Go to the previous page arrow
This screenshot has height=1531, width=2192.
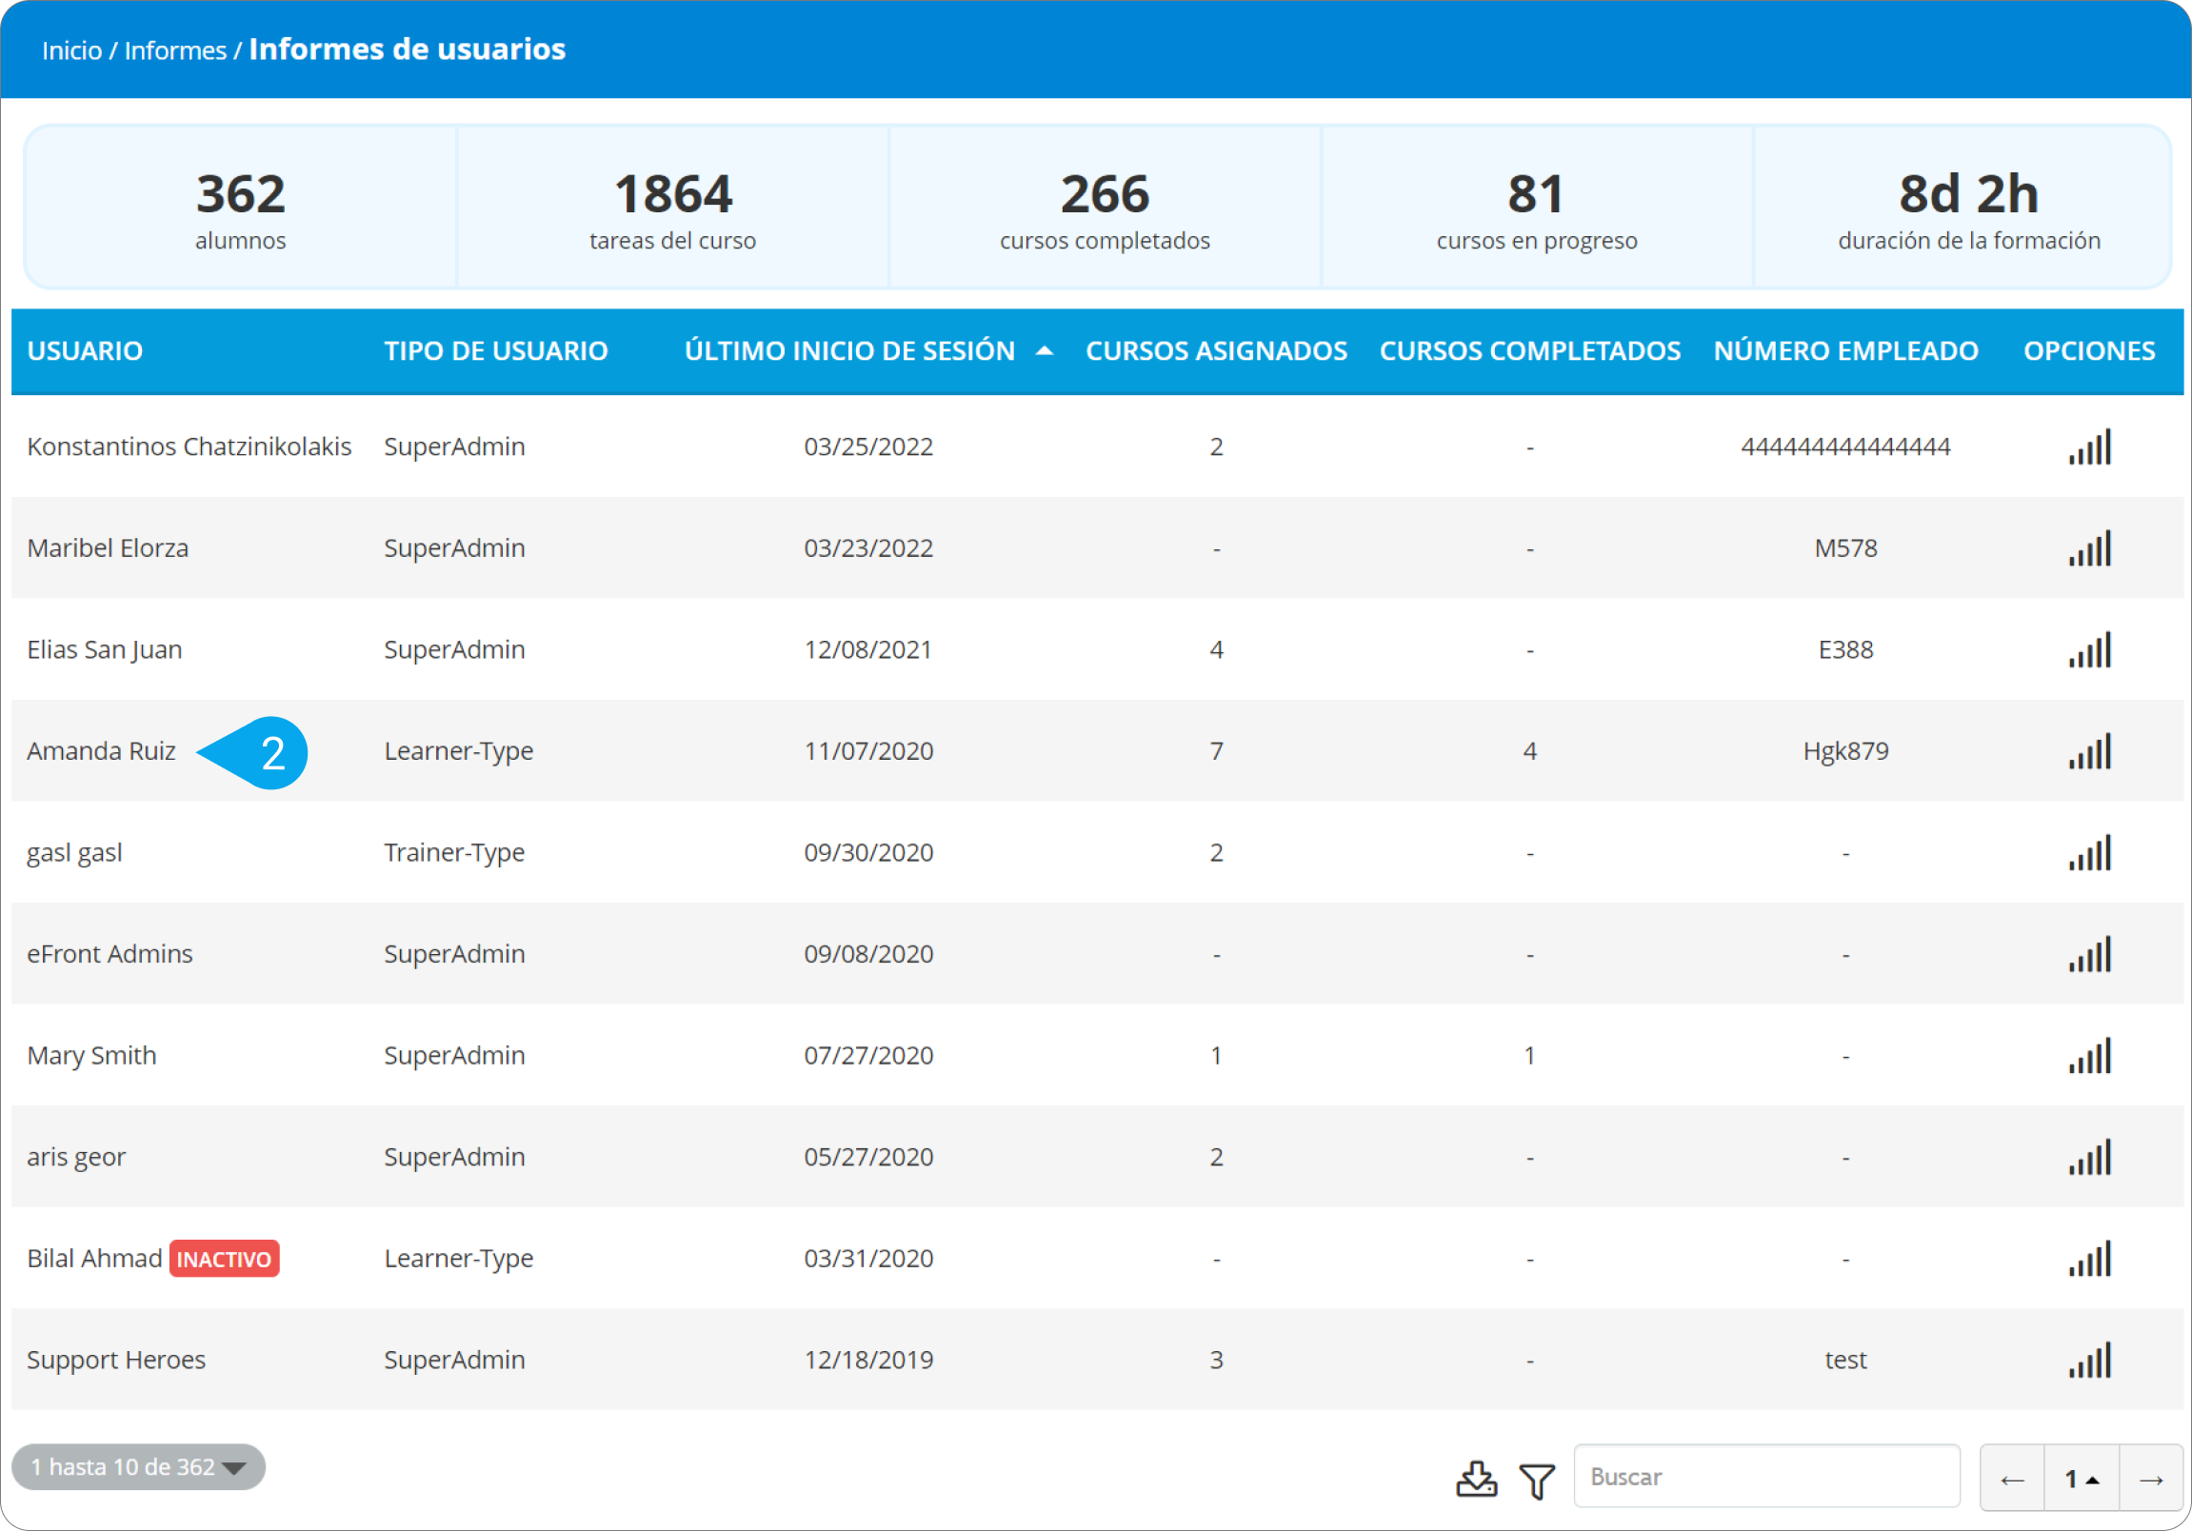[x=2012, y=1479]
